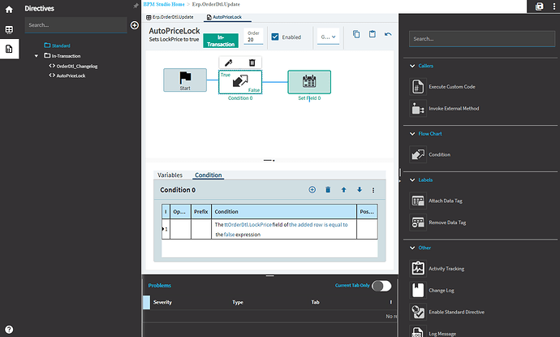Open the grid view sidebar icon

coord(9,30)
